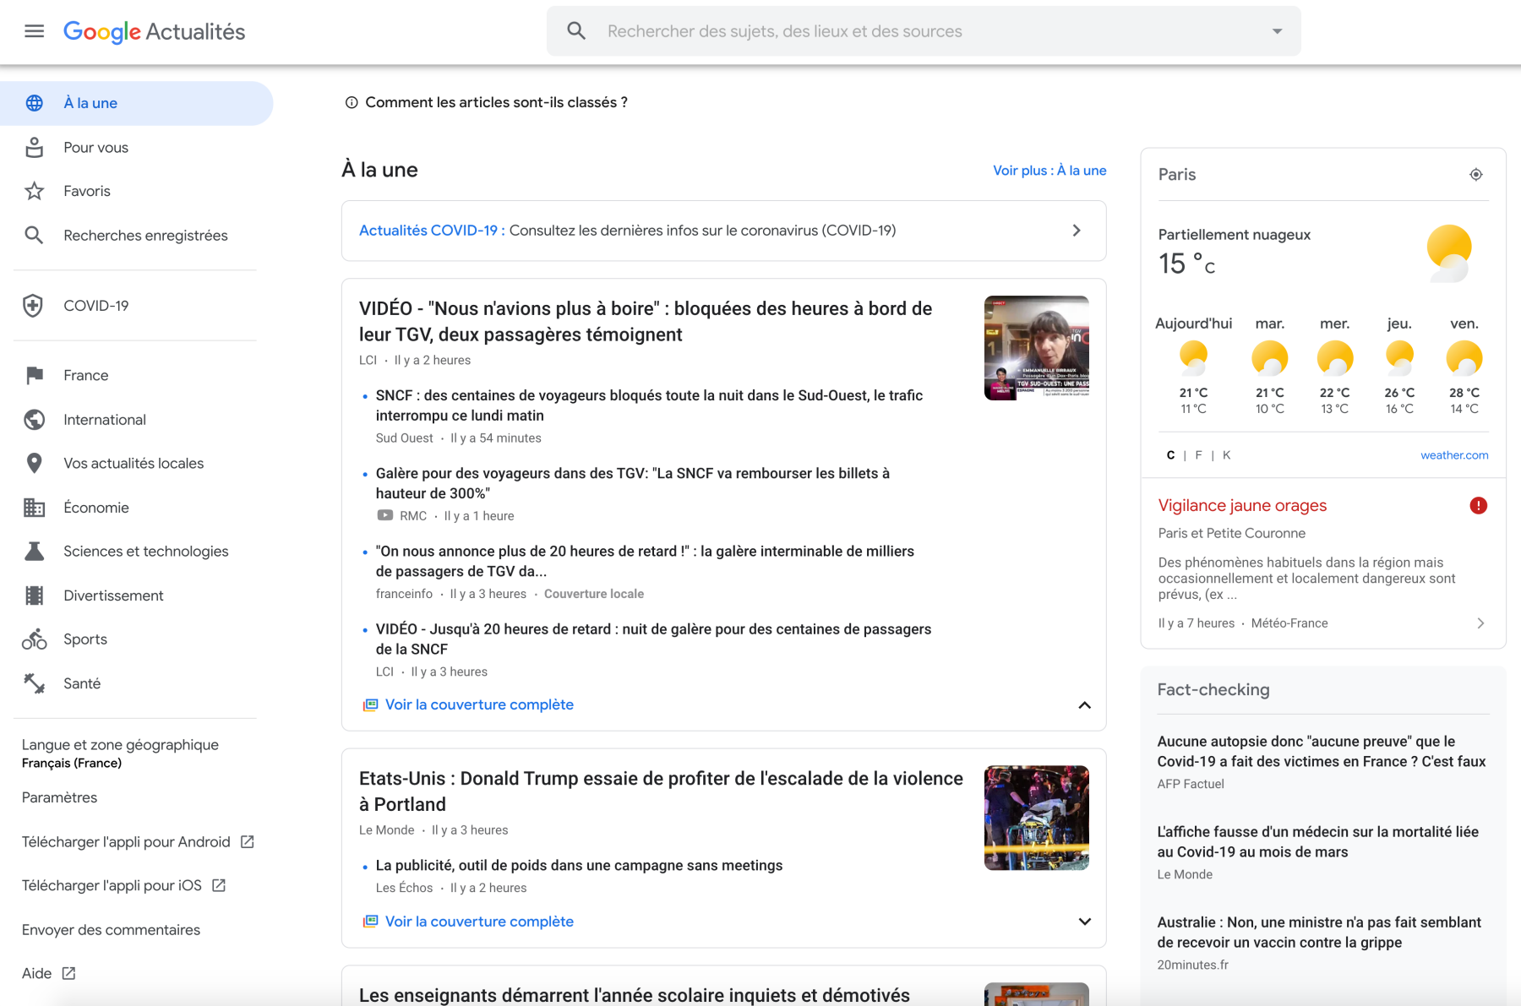The height and width of the screenshot is (1006, 1521).
Task: Click info icon for article ranking
Action: click(x=352, y=102)
